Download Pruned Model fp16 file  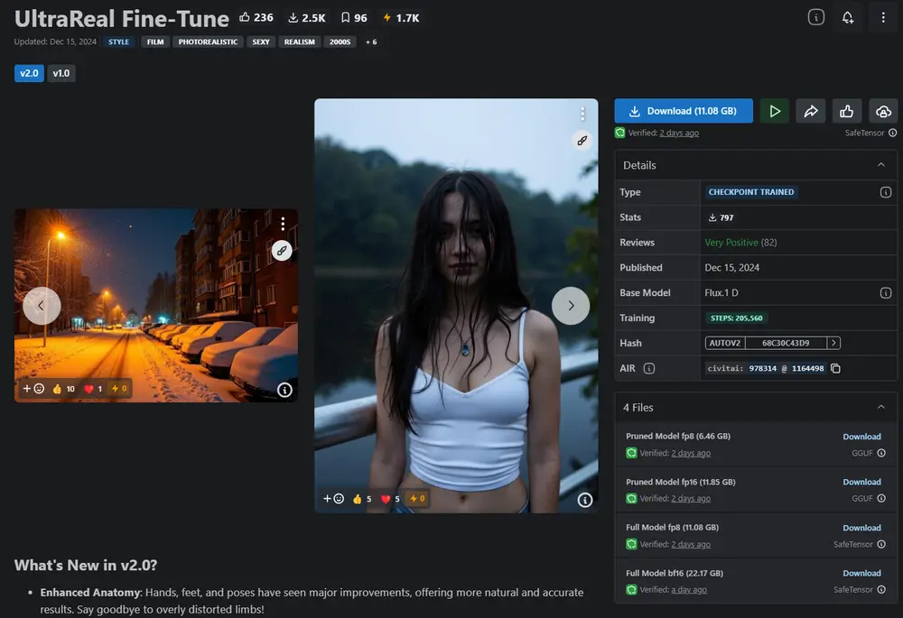point(861,482)
